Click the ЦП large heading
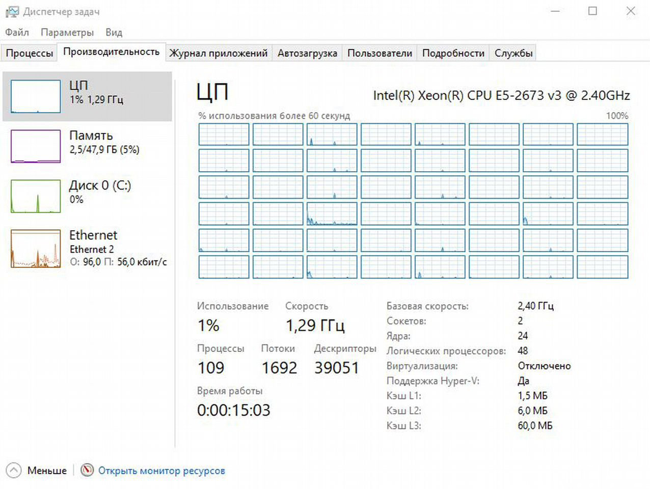 [212, 92]
